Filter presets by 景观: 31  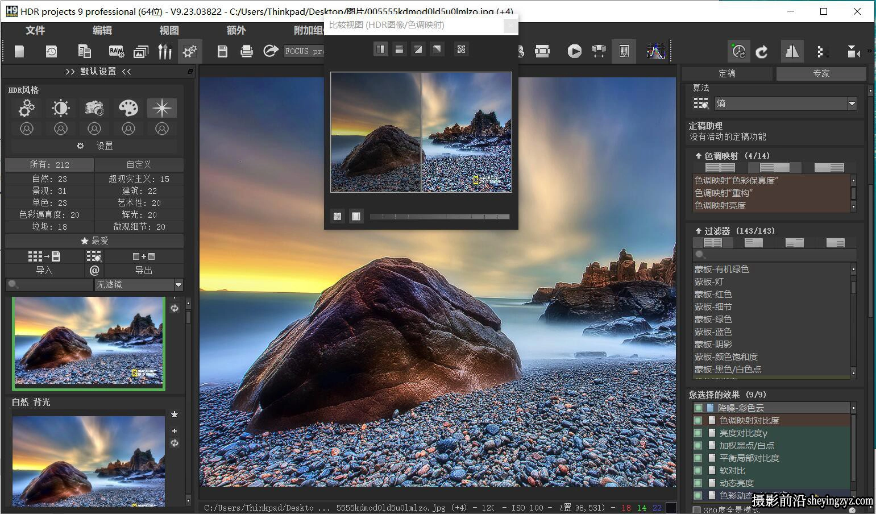tap(49, 191)
